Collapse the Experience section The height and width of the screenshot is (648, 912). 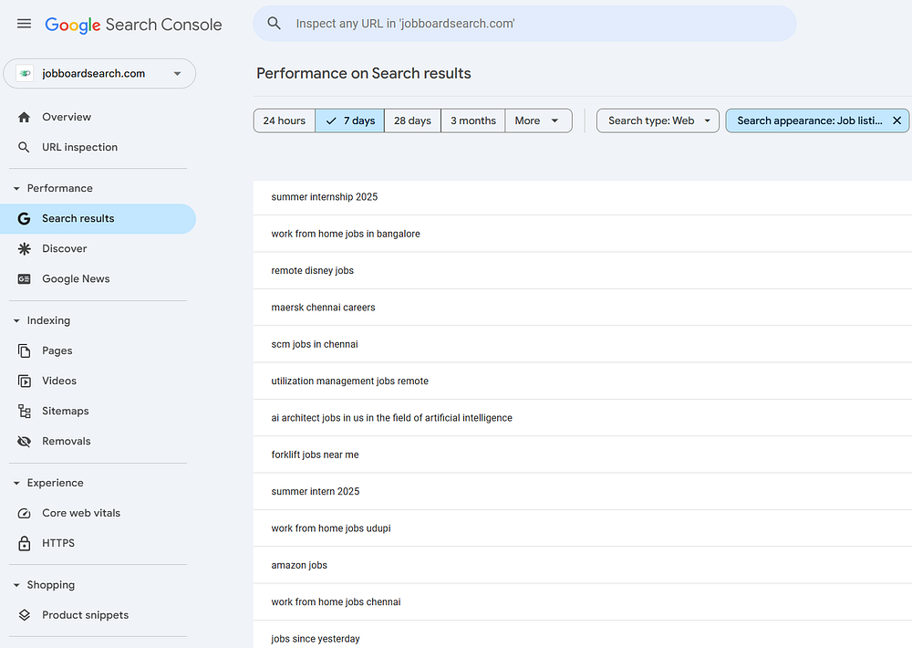(x=16, y=483)
